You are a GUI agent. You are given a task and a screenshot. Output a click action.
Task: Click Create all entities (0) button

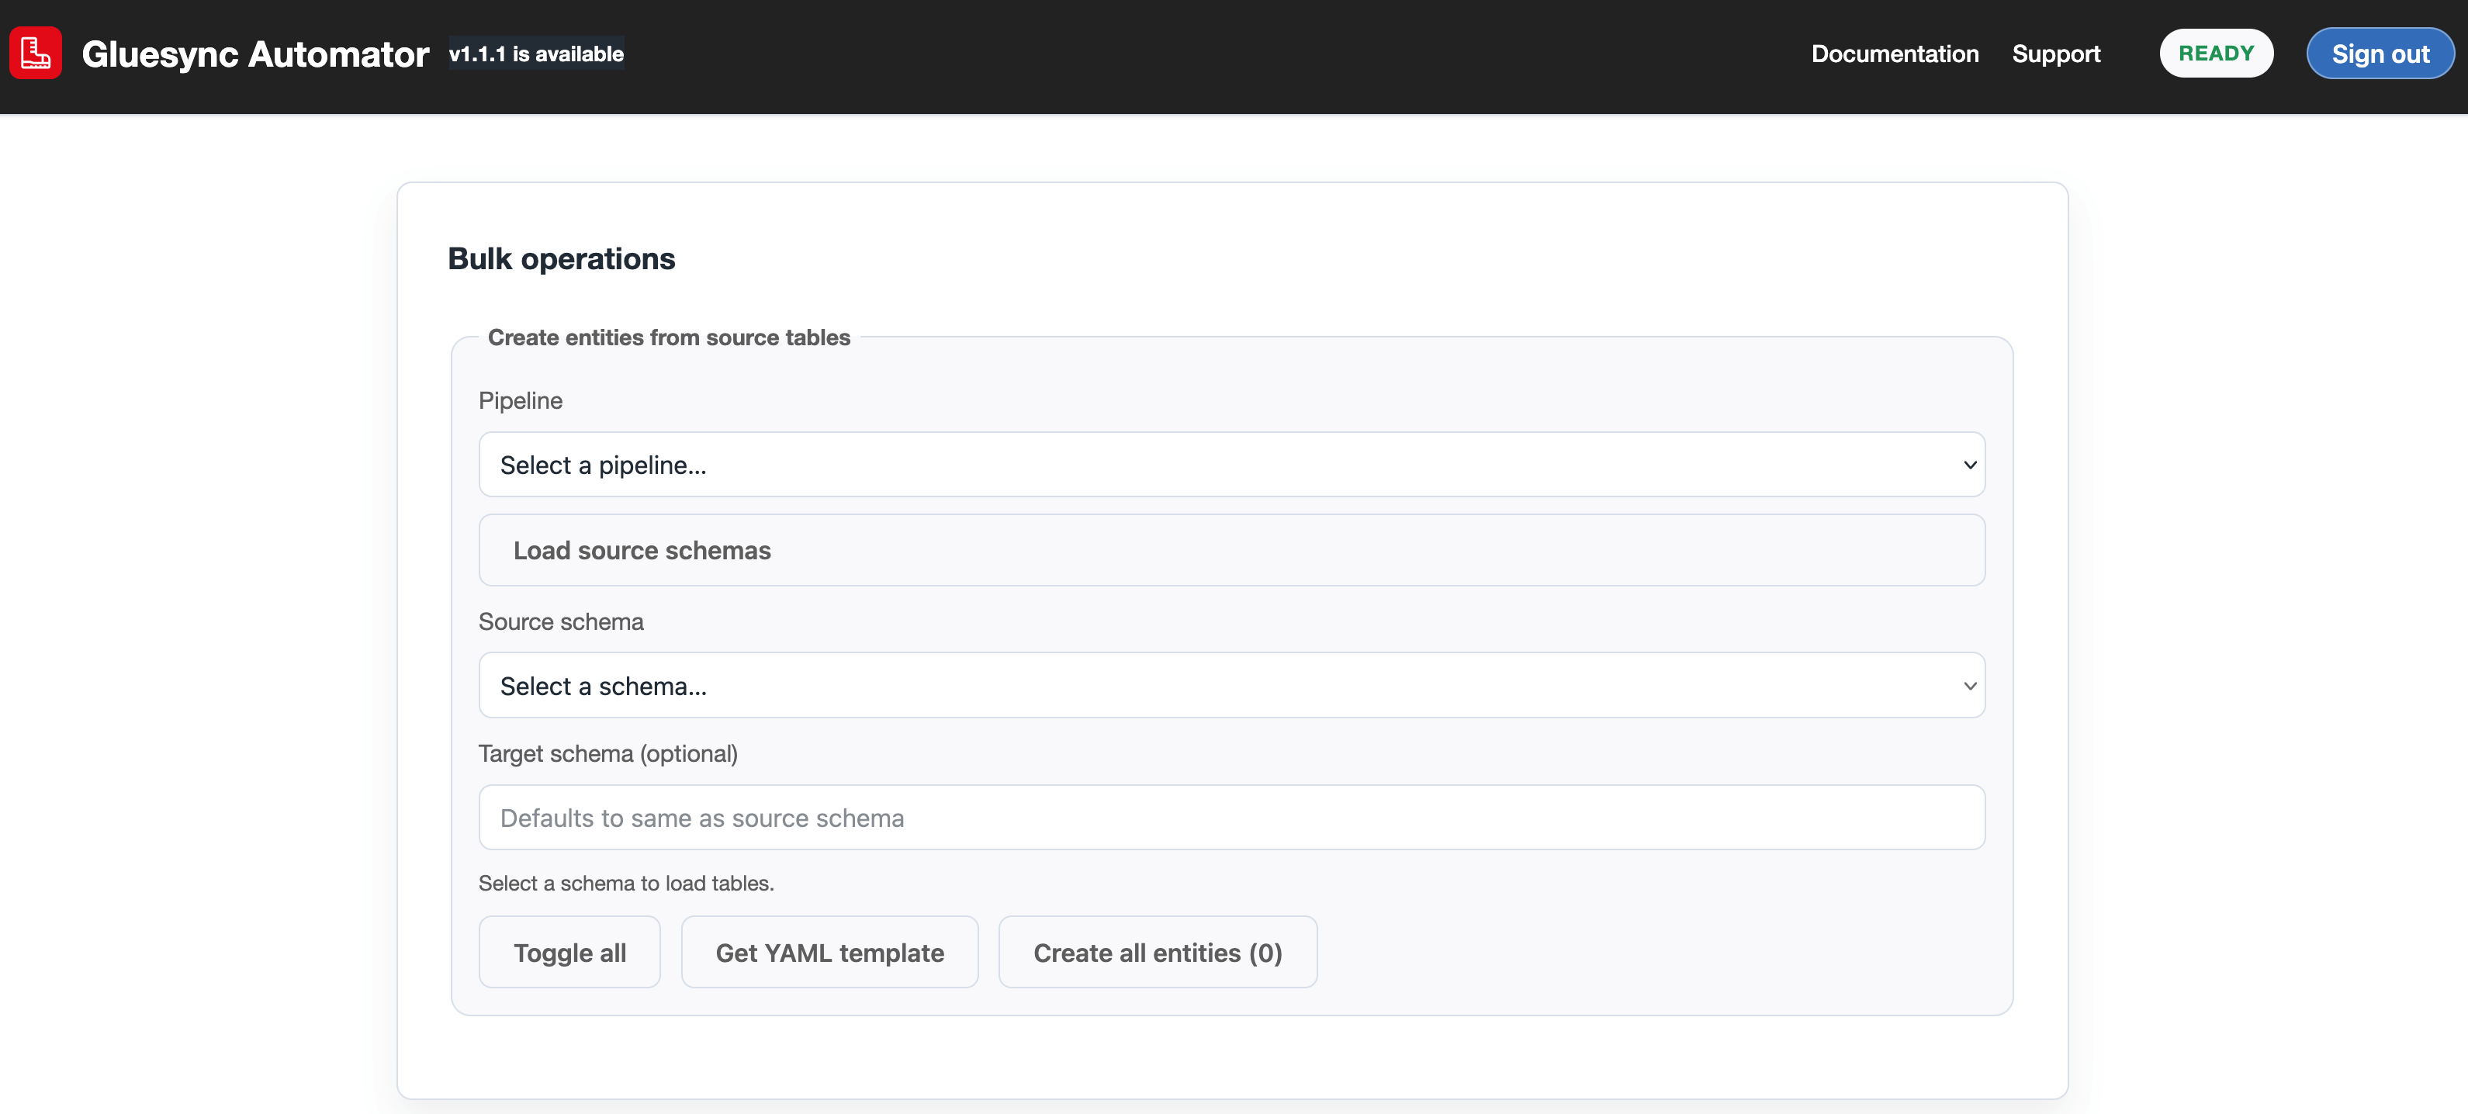pos(1158,952)
